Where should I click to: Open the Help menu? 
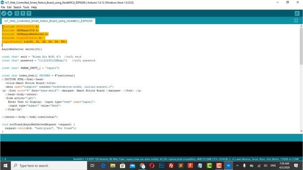[34, 8]
